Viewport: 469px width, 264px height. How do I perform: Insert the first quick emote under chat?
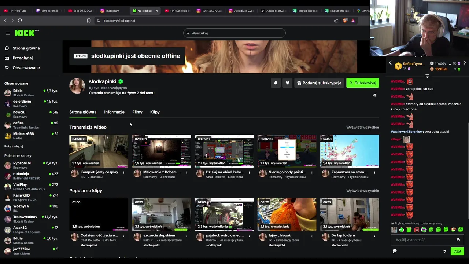(394, 230)
